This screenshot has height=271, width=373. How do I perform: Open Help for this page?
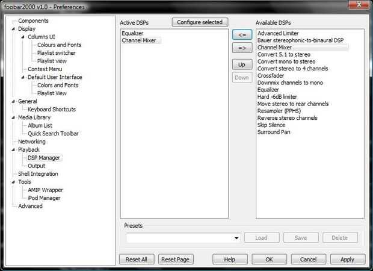(230, 260)
